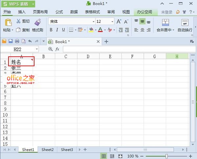Expand the font color dropdown arrow

(105, 30)
